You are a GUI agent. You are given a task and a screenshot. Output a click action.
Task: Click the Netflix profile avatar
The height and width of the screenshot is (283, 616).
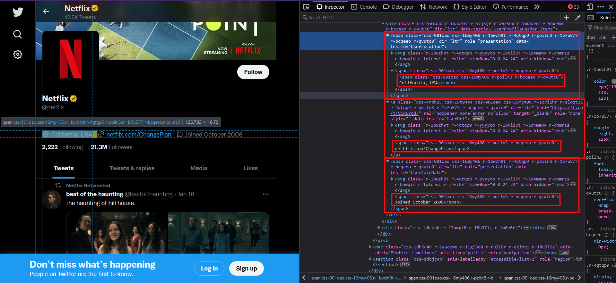[71, 59]
